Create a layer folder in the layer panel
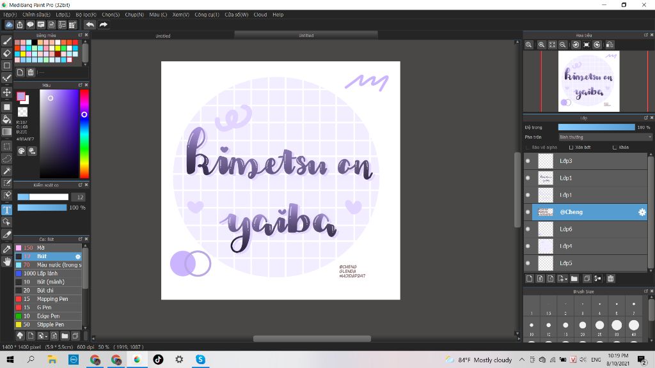This screenshot has width=655, height=368. click(x=574, y=279)
